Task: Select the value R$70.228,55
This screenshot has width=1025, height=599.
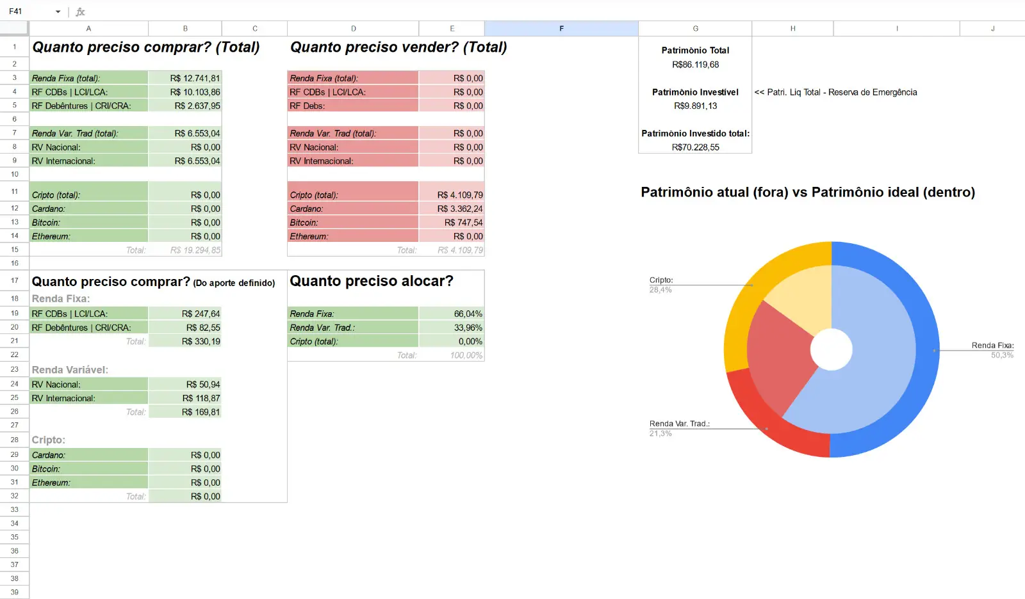Action: [x=695, y=147]
